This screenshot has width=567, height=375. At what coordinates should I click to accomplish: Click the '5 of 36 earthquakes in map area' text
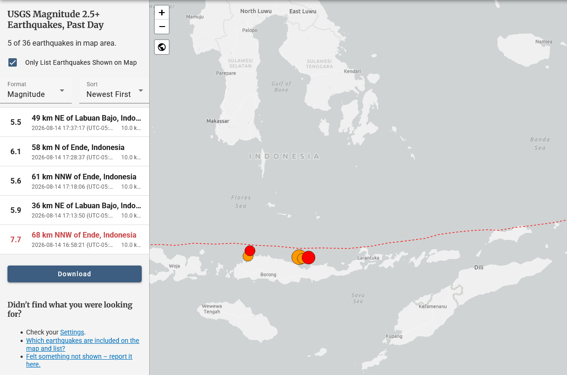[x=62, y=43]
